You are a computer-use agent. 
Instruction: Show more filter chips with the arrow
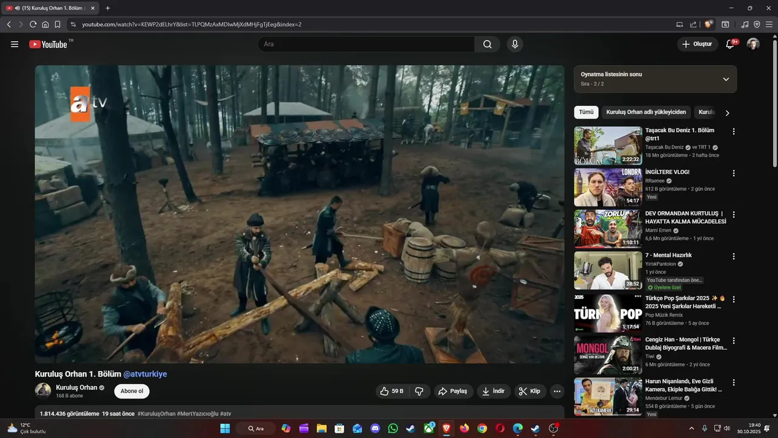click(x=727, y=113)
